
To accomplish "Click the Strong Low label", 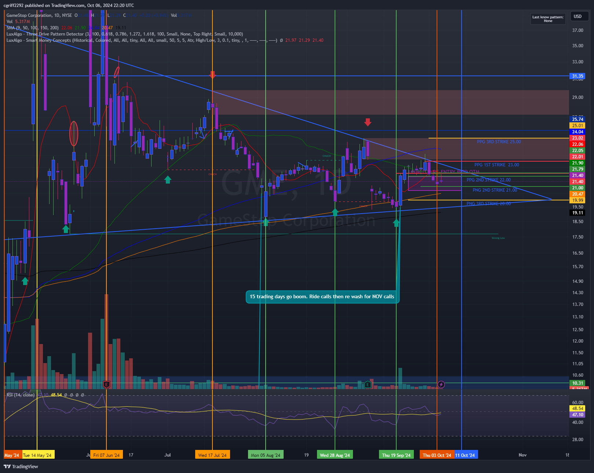I will pos(498,238).
